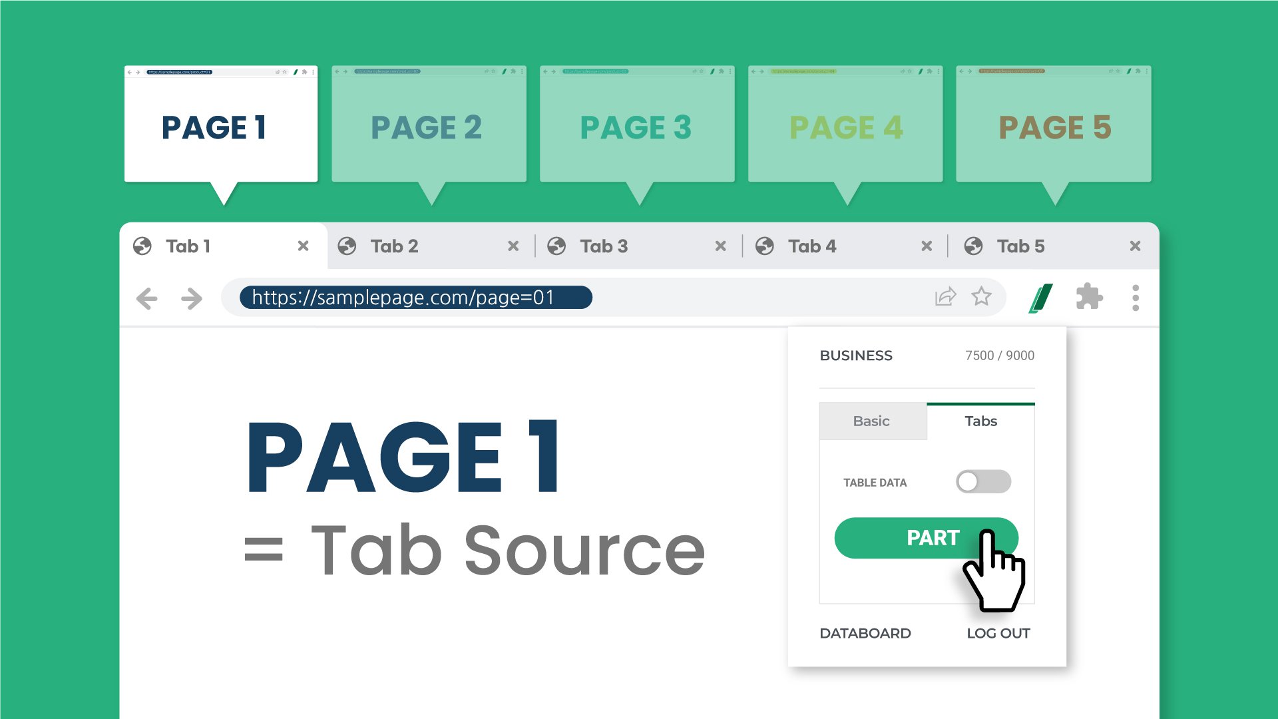Open the green slash extension icon
Screen dimensions: 1278x719
(1041, 298)
